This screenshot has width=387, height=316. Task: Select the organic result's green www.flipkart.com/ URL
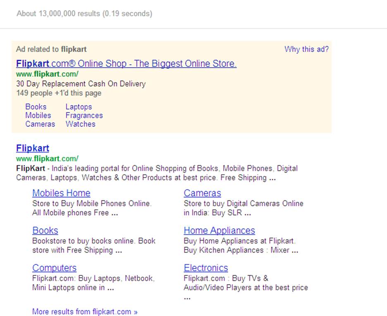pos(47,159)
